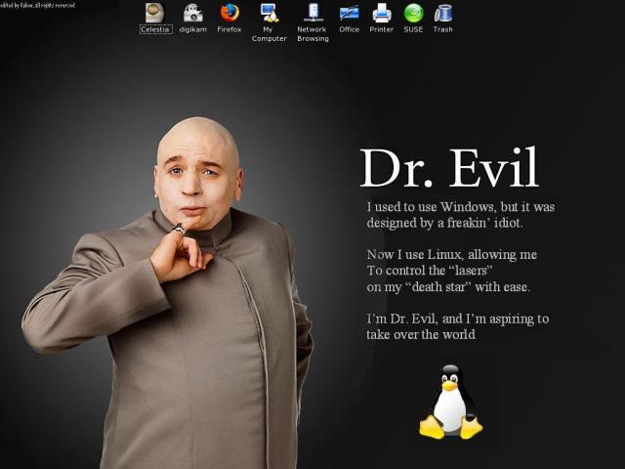
Task: Click the "Celestia" icon label
Action: (156, 29)
